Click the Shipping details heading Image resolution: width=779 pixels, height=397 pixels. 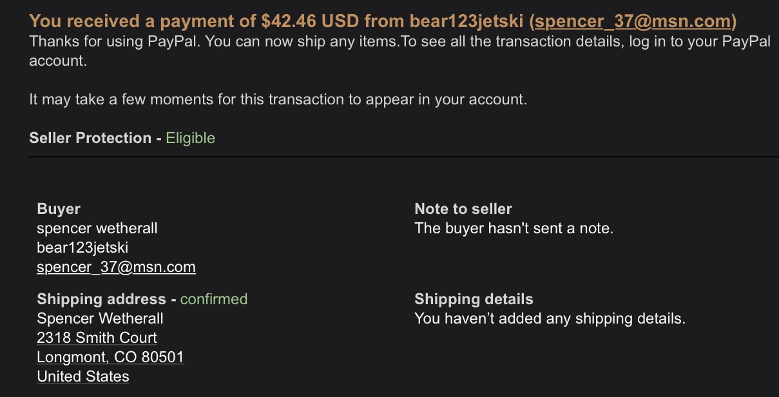point(474,299)
